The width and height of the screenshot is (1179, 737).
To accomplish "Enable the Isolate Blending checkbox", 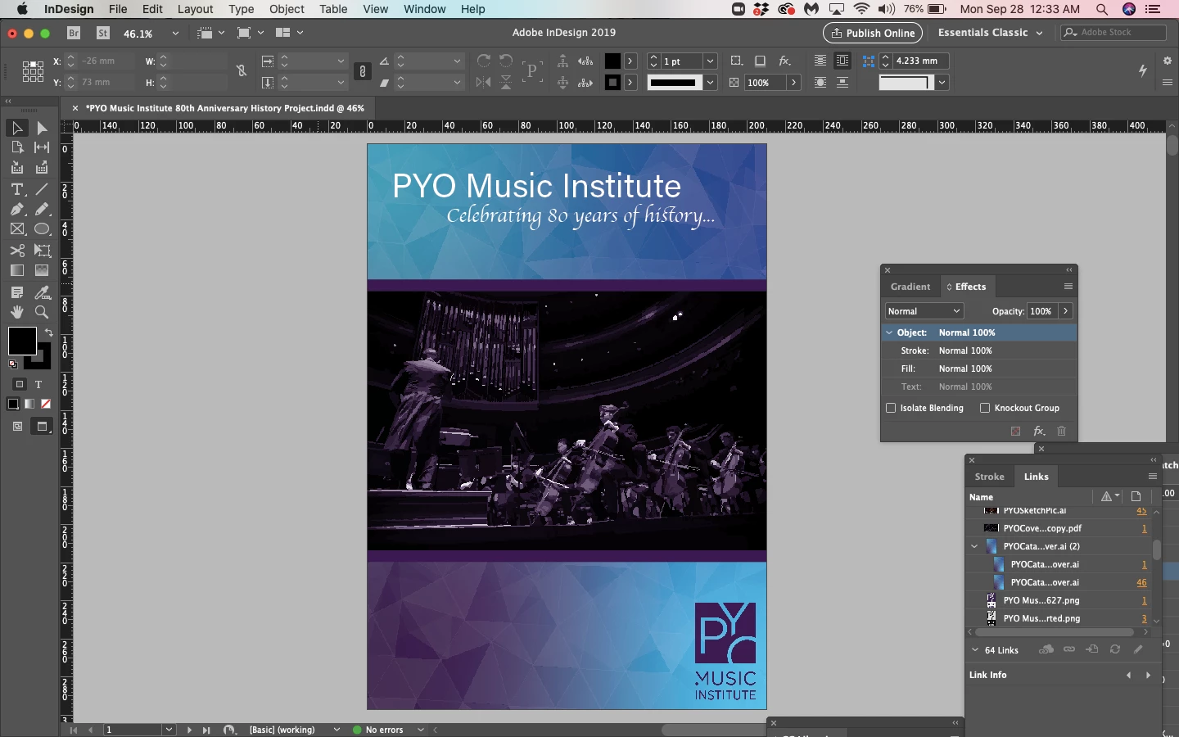I will coord(891,408).
